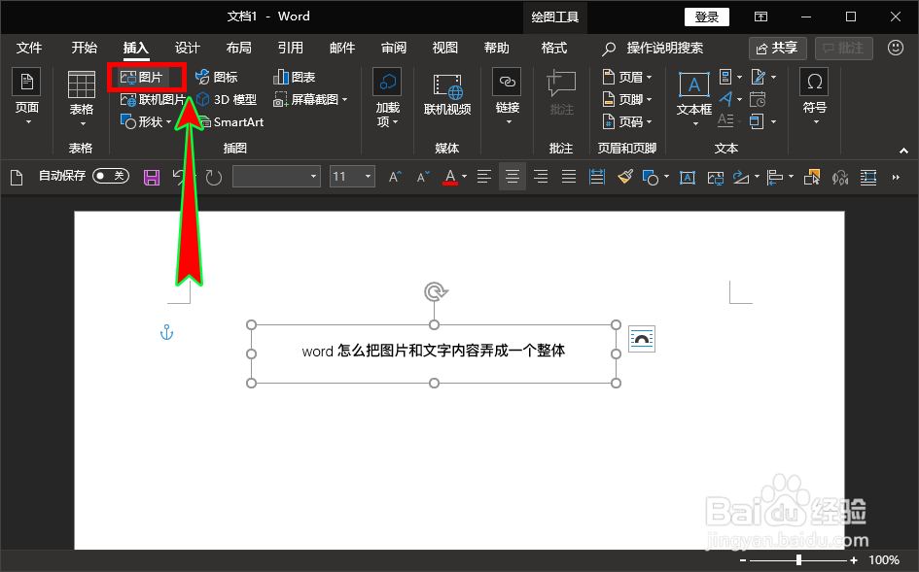
Task: Click the zoom in plus button
Action: 854,560
